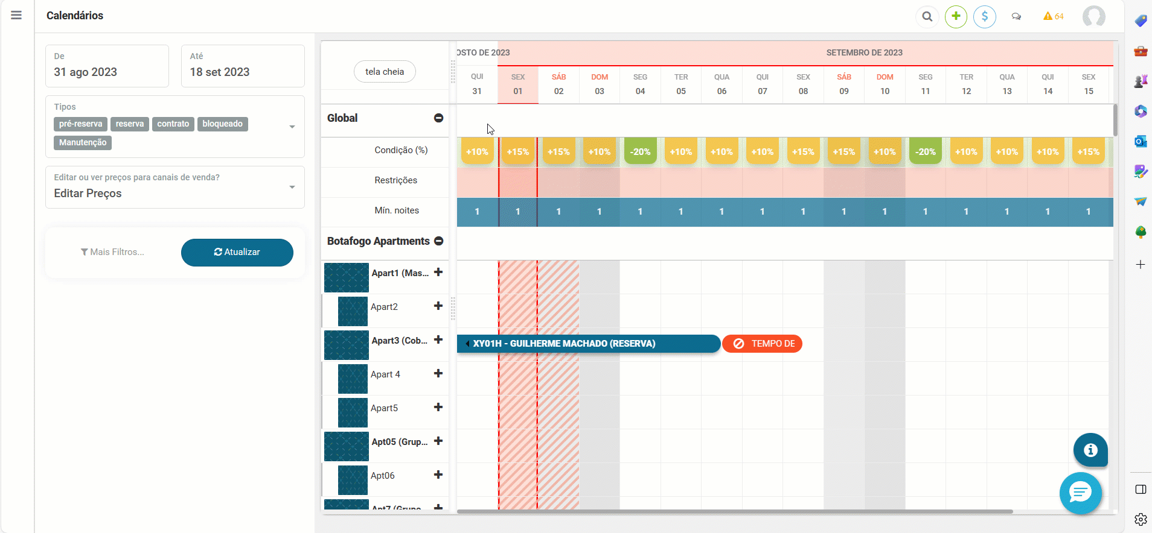Collapse the Botafogo Apartments group
The image size is (1152, 533).
click(439, 241)
